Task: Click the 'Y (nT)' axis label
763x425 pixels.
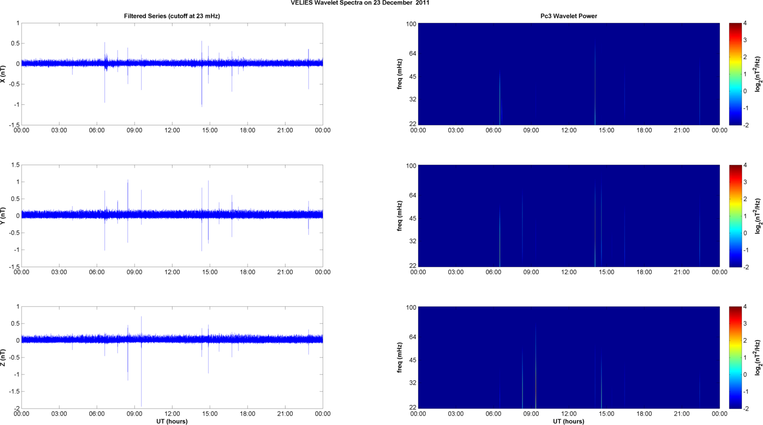Action: coord(3,216)
